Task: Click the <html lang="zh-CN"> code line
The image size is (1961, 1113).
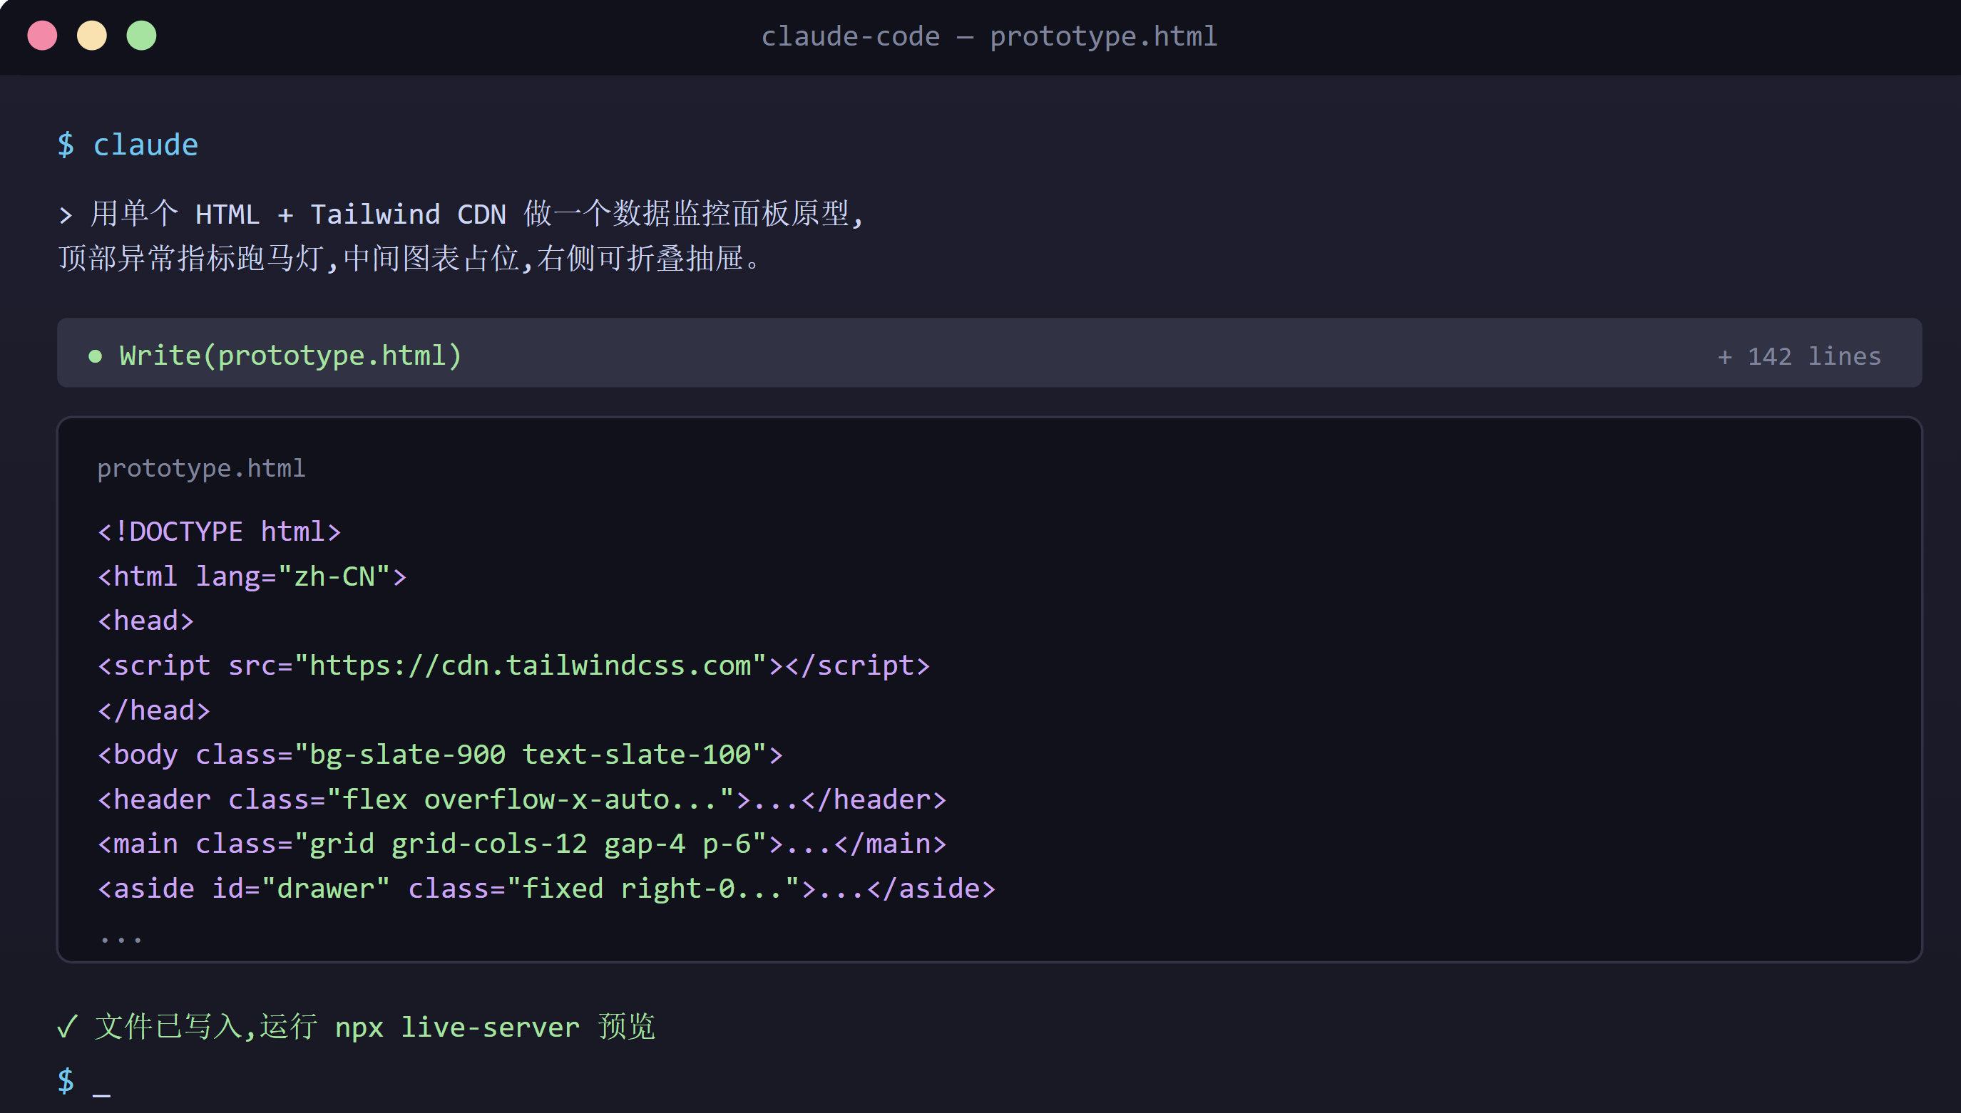Action: tap(252, 576)
